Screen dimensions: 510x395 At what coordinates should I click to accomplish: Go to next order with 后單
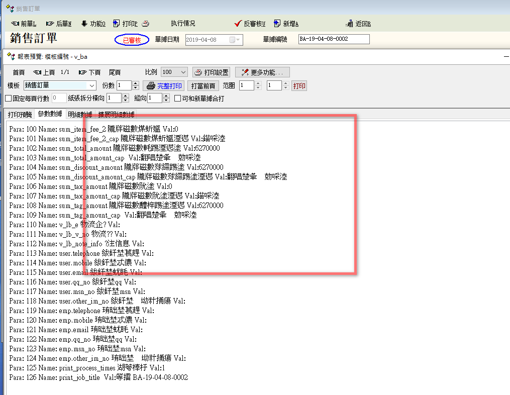click(x=50, y=24)
